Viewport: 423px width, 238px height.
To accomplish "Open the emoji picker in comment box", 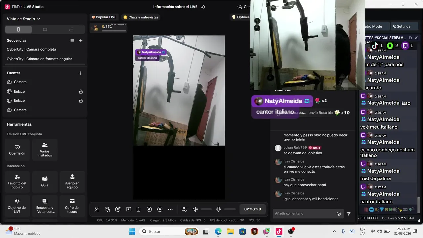I will (339, 214).
